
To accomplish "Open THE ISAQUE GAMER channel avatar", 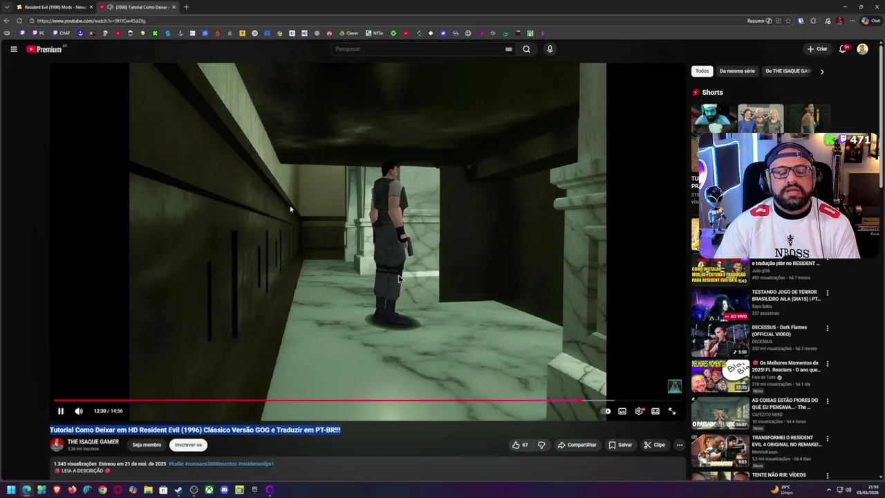I will [57, 445].
